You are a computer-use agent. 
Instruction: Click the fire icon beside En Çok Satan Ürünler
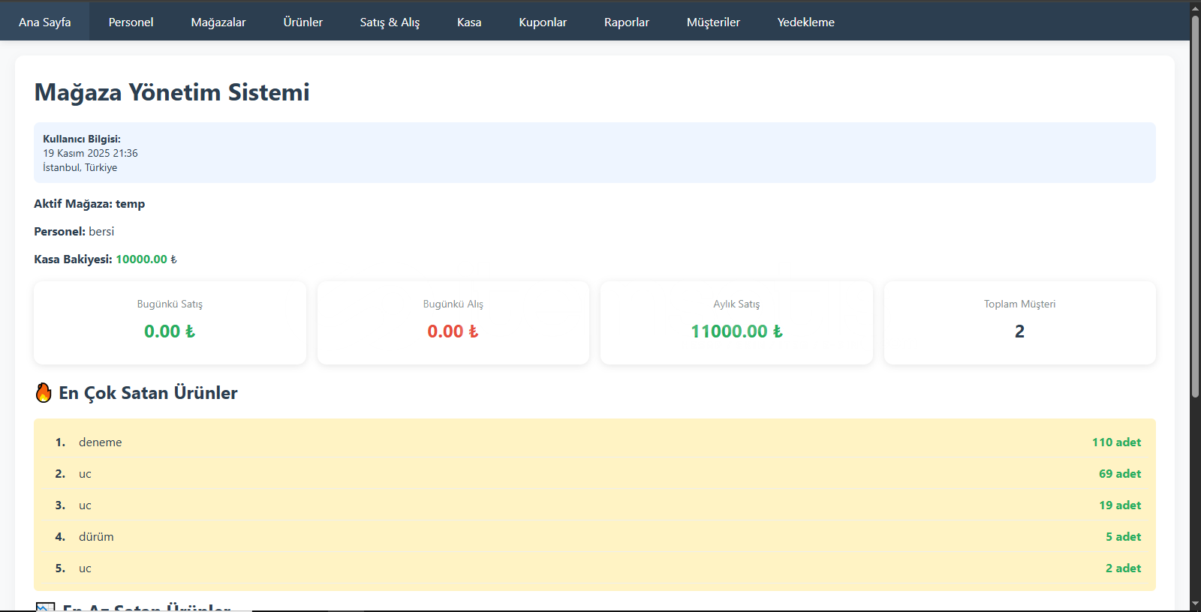[x=44, y=392]
